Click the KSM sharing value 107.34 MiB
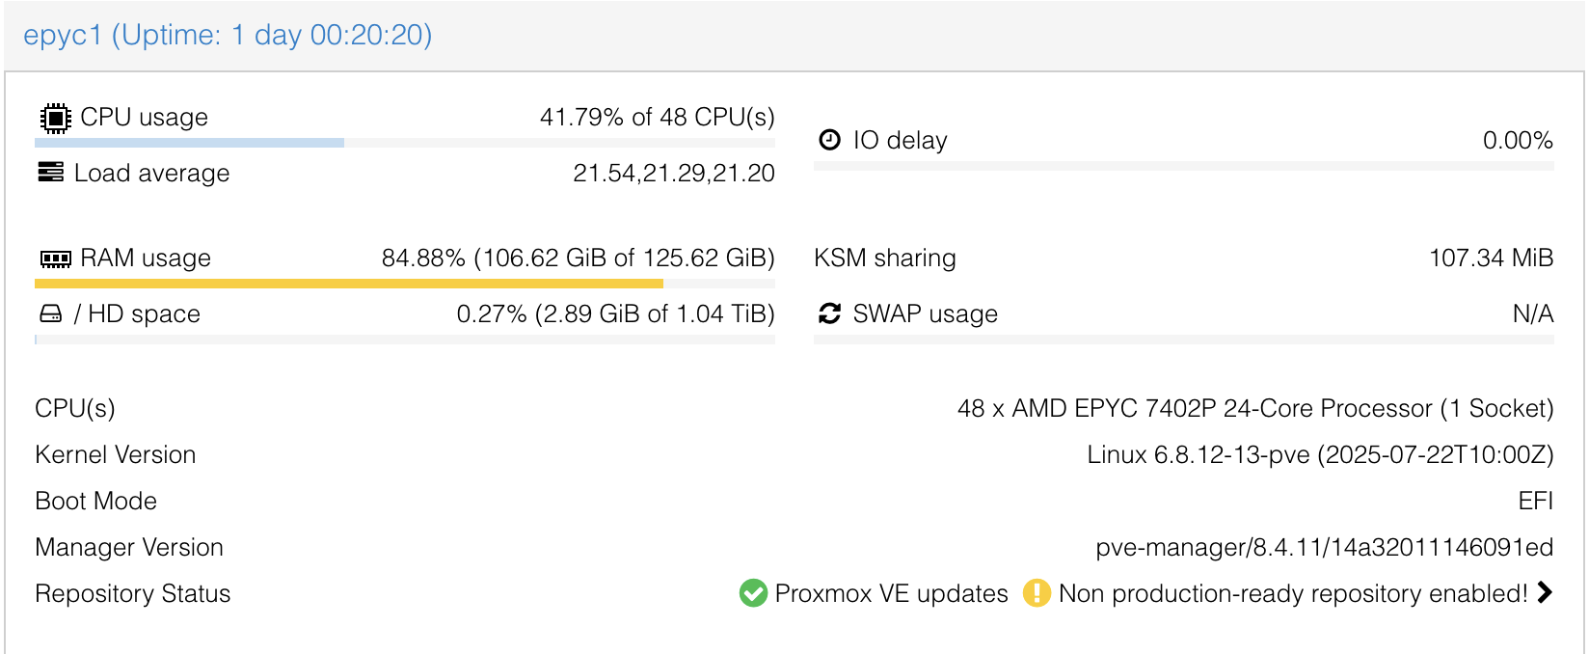This screenshot has height=654, width=1589. (1491, 259)
